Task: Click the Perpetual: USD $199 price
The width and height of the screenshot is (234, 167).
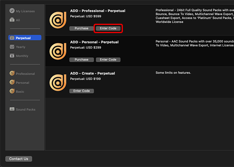Action: pyautogui.click(x=85, y=79)
